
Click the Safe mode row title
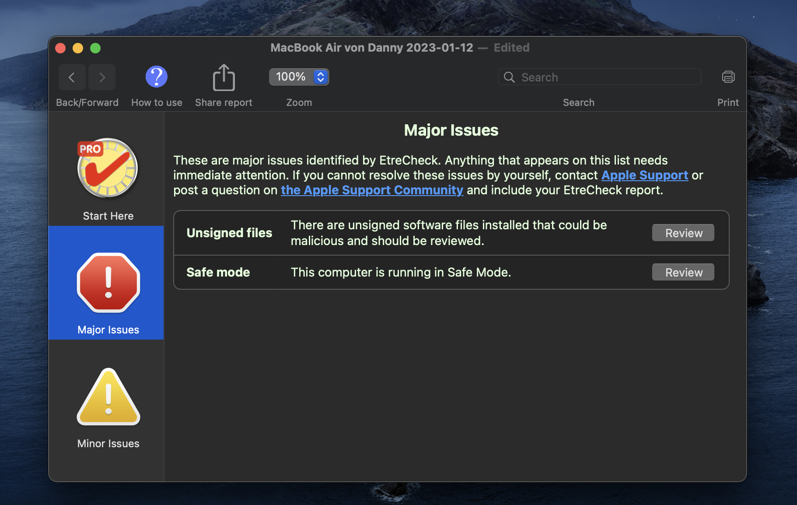click(218, 272)
